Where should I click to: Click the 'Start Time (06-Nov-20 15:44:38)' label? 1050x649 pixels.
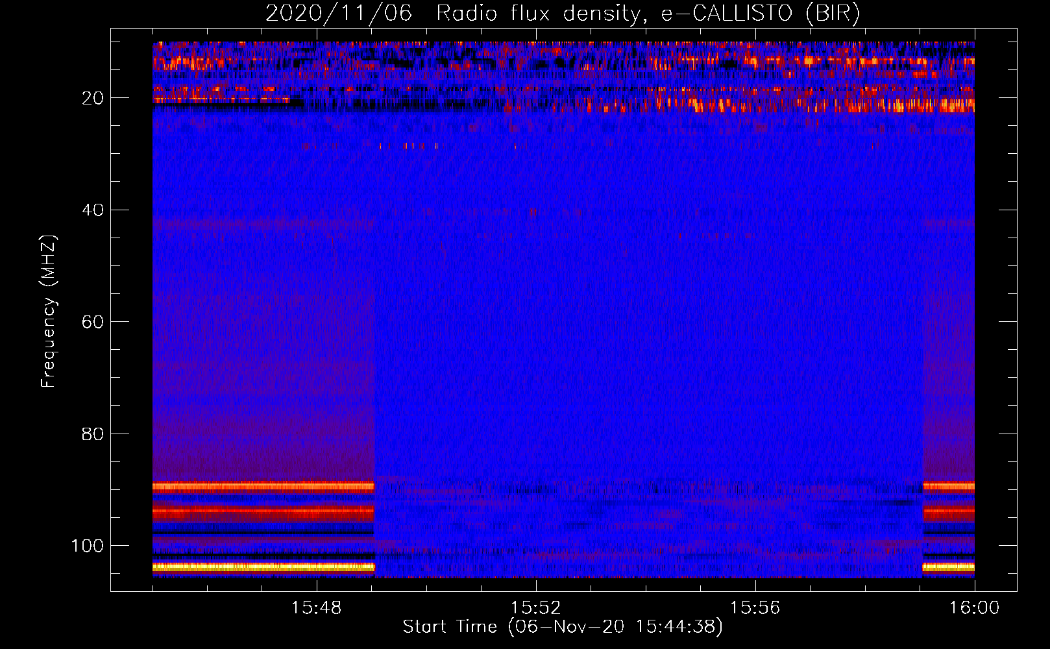pyautogui.click(x=563, y=627)
